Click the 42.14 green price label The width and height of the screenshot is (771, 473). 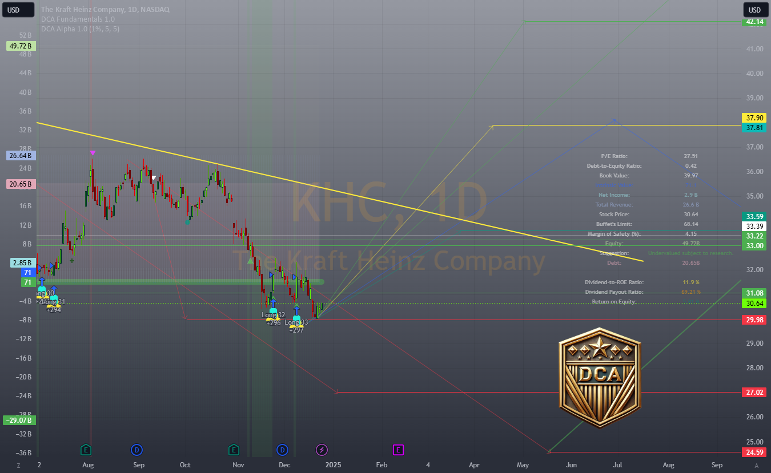point(754,22)
